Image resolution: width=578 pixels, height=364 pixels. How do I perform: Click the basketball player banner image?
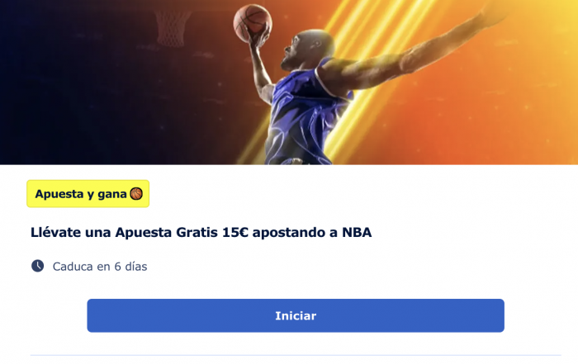pyautogui.click(x=289, y=83)
